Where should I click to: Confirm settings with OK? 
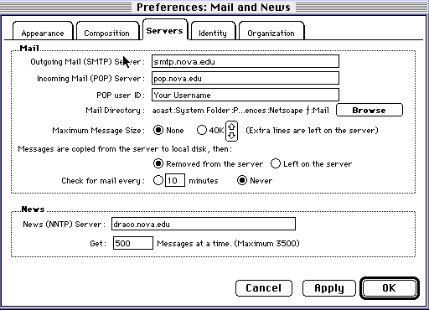(390, 288)
